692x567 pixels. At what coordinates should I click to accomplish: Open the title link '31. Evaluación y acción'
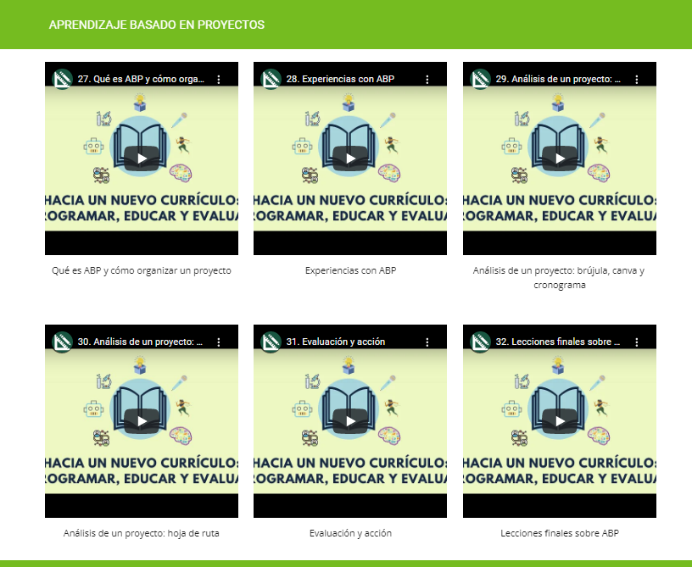[334, 342]
